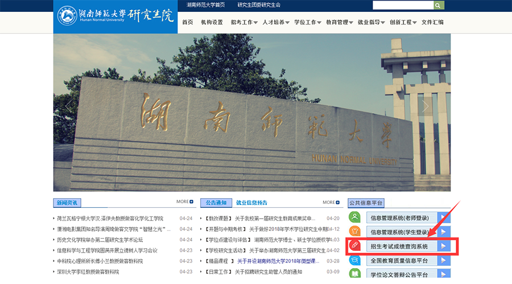
Task: Click the green book icon beside 学位论文答辩公告平台
Action: pos(354,273)
